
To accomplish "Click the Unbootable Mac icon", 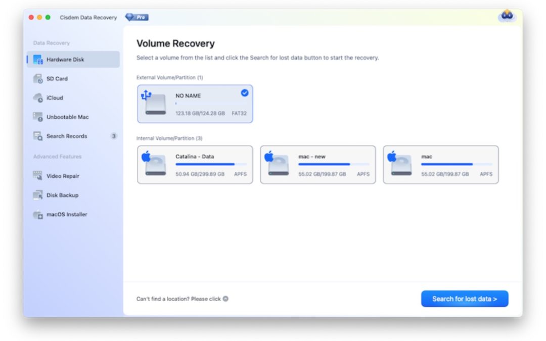I will [x=38, y=117].
